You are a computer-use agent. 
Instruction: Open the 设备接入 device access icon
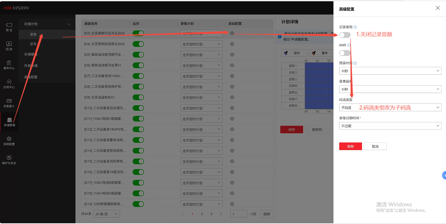pos(9,101)
